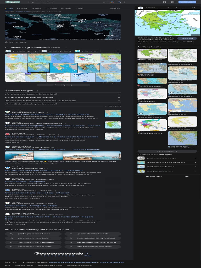Switch to the Bilder tab
The height and width of the screenshot is (268, 201).
coord(22,8)
